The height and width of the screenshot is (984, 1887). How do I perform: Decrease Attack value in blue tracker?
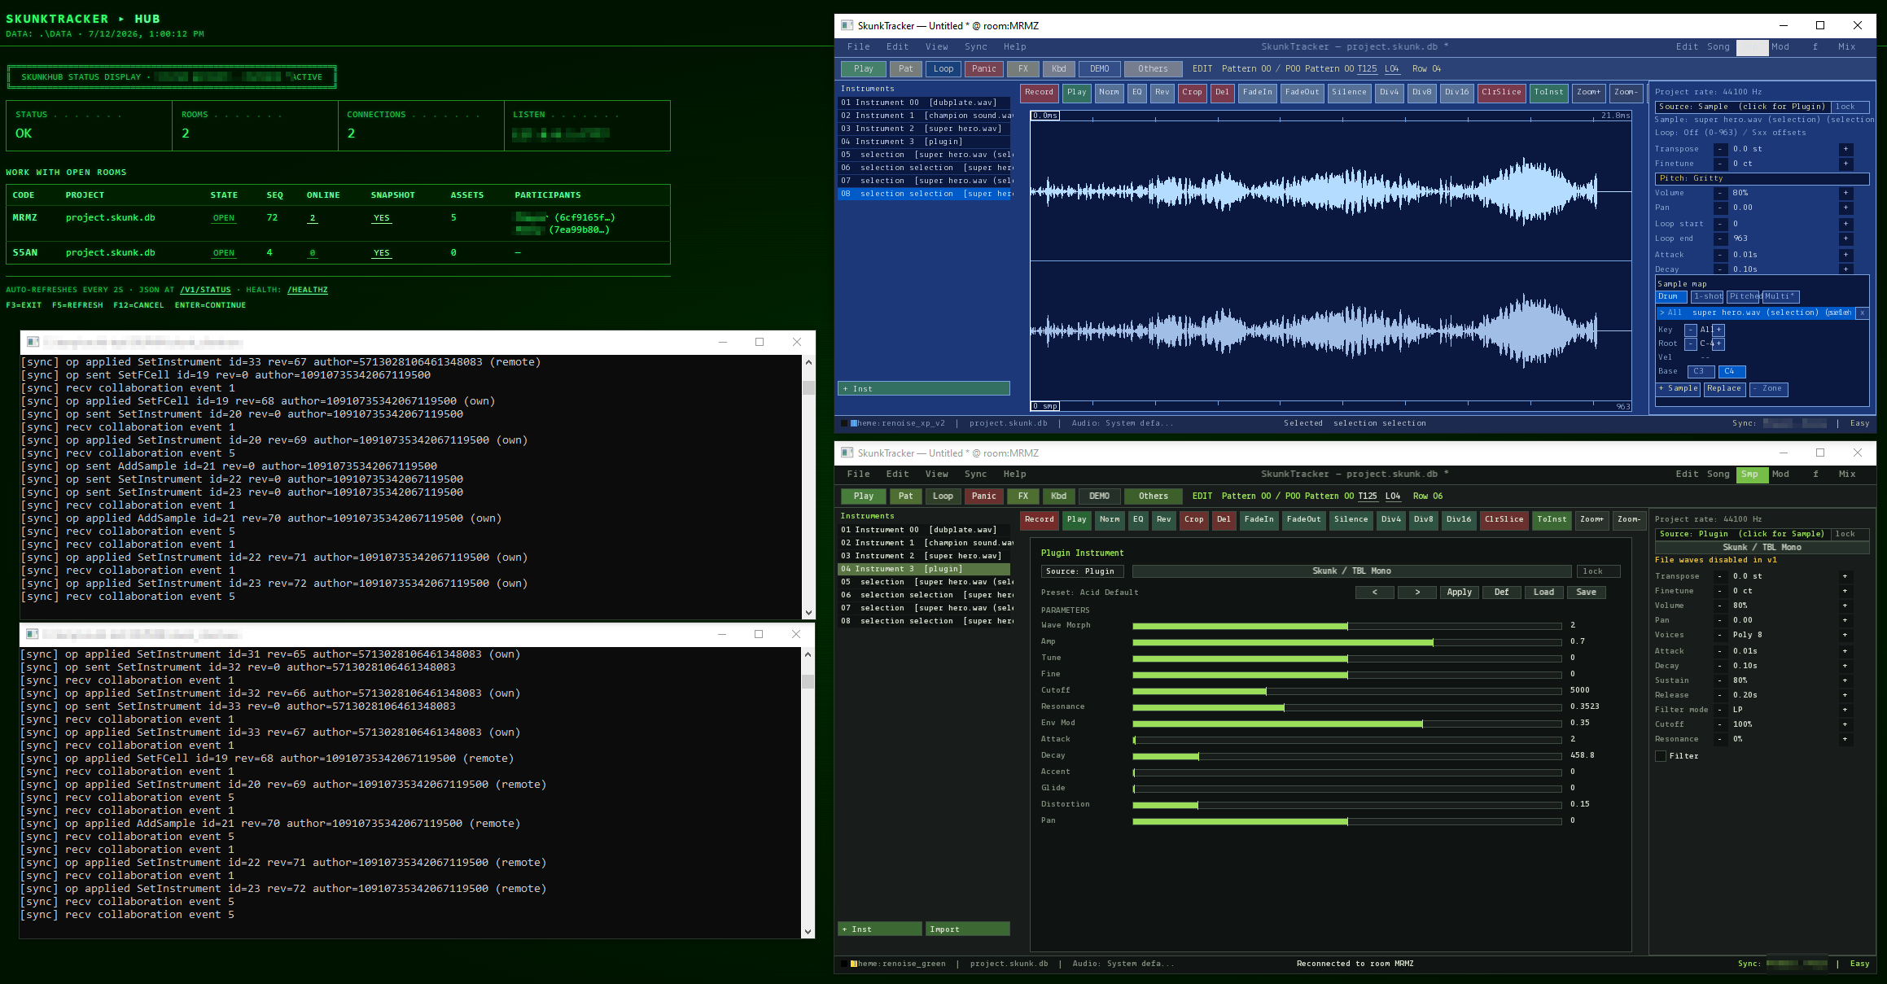(1720, 255)
